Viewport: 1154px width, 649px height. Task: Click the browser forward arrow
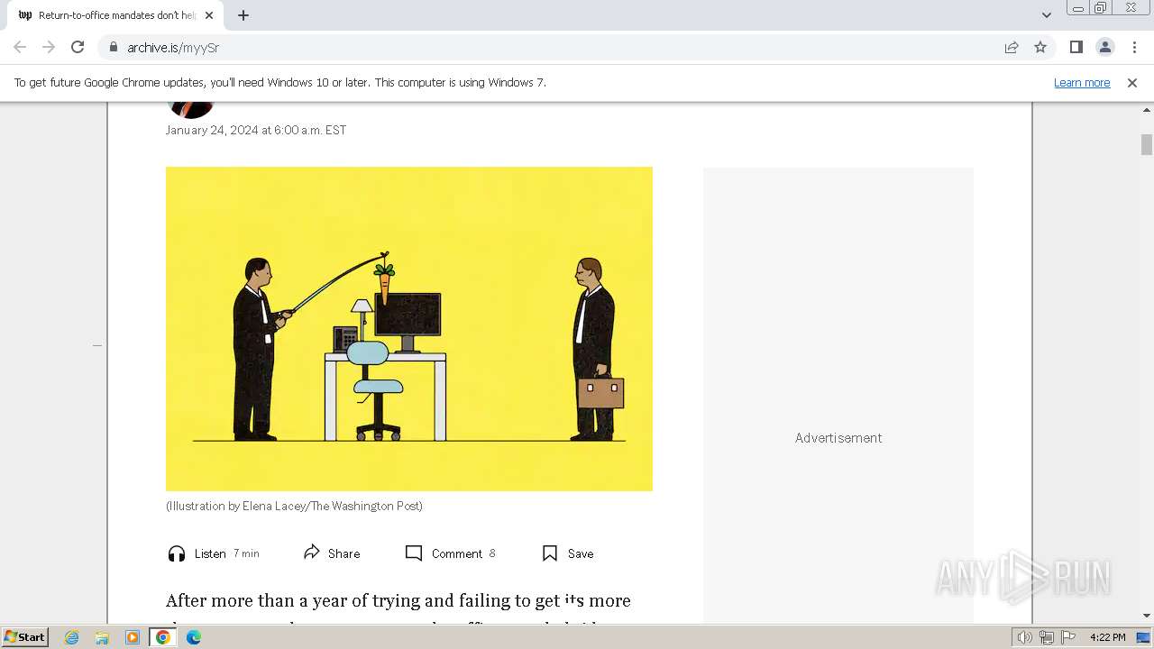(49, 47)
